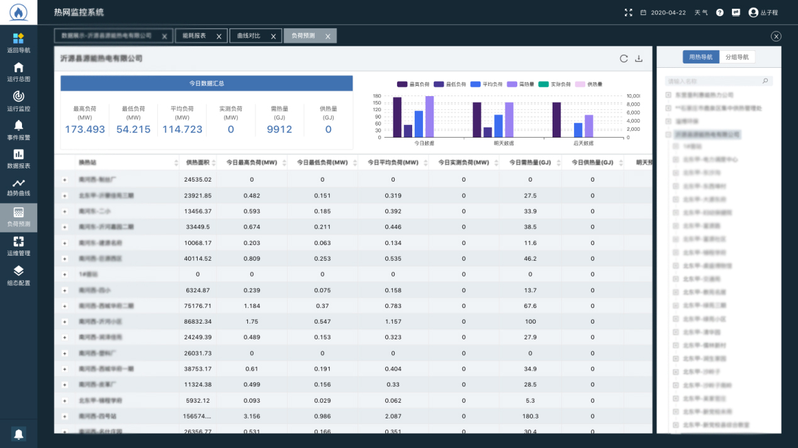Open the help question mark icon

720,13
